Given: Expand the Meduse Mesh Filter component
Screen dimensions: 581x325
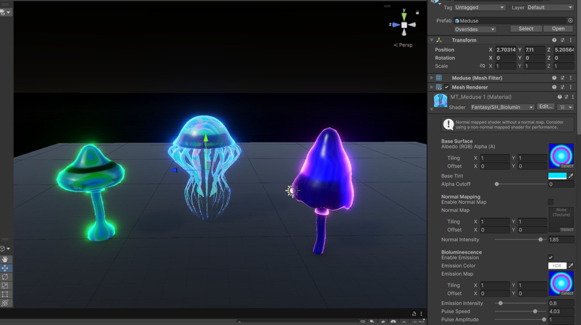Looking at the screenshot, I should [x=431, y=77].
